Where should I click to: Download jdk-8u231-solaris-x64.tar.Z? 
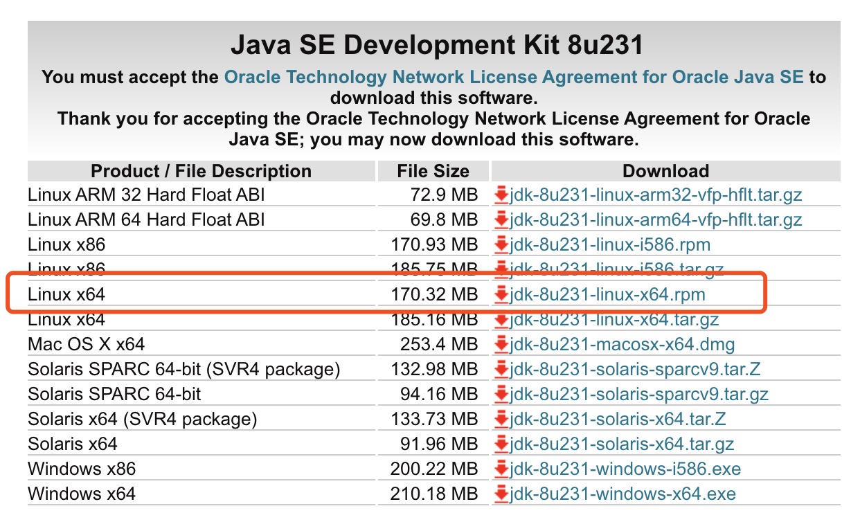pyautogui.click(x=618, y=420)
